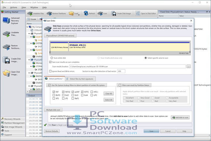Click the Scan toolbar icon
211x141 pixels.
pyautogui.click(x=100, y=14)
